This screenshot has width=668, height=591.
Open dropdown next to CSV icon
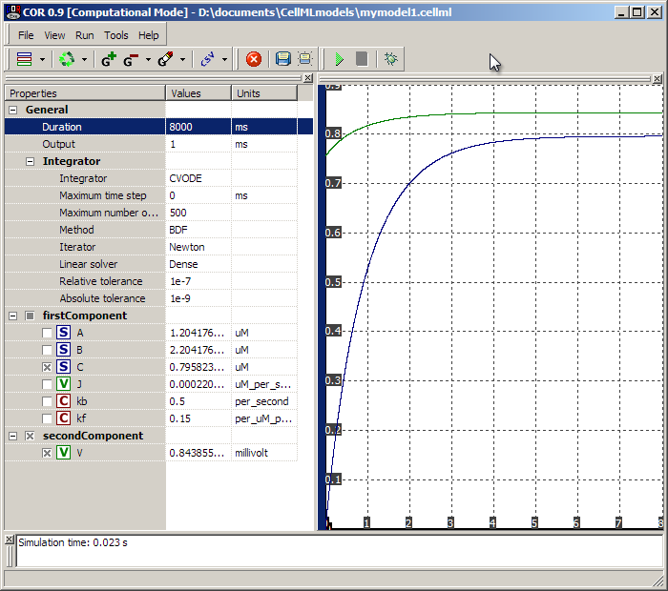[x=224, y=59]
